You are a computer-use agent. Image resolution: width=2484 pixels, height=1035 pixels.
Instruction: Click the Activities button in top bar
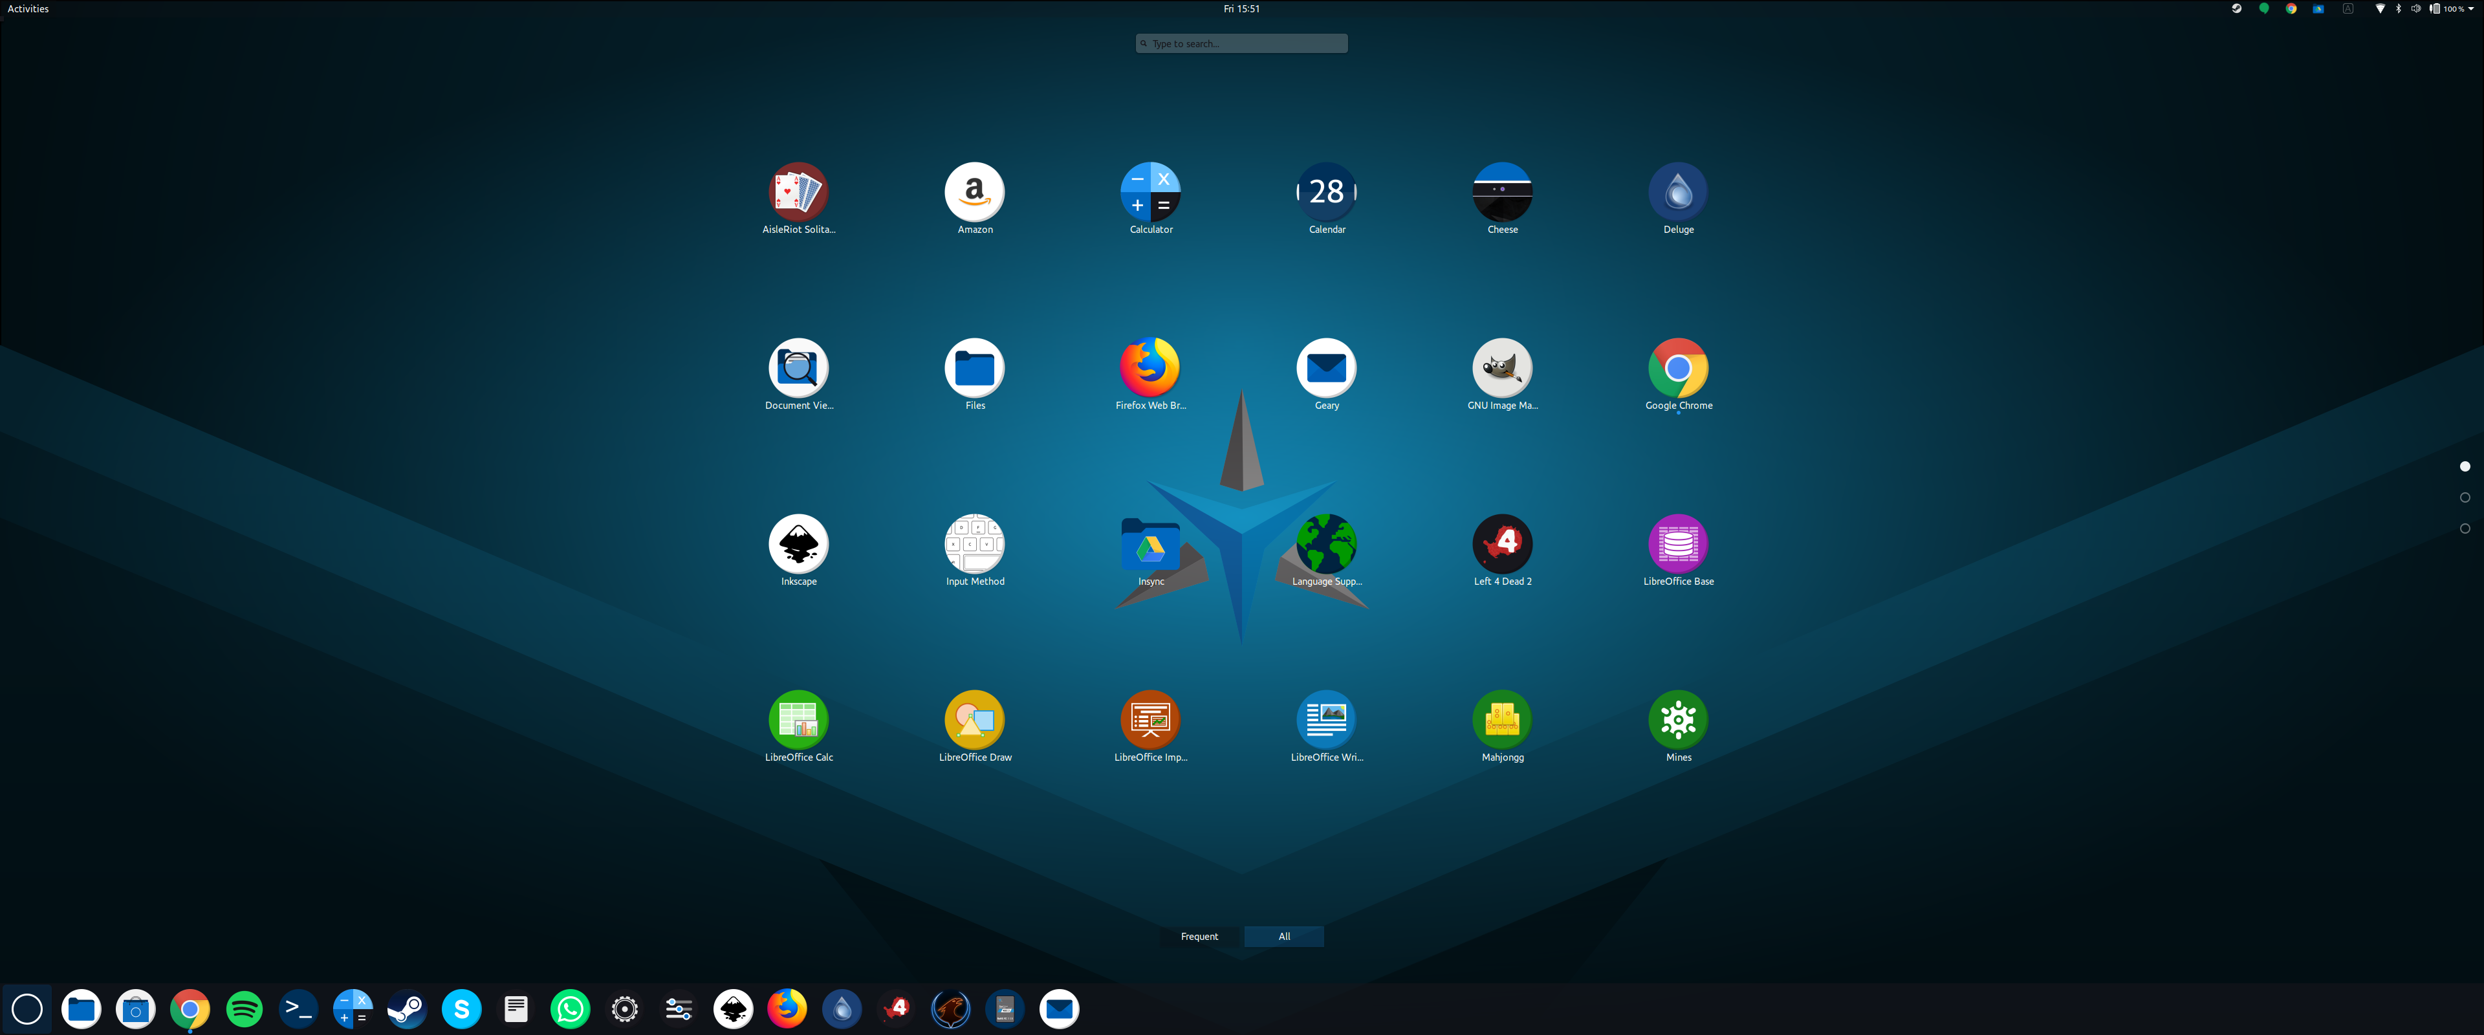coord(28,8)
